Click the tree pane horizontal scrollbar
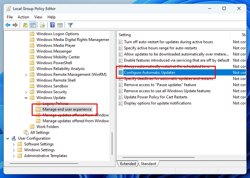250x178 pixels. [x=44, y=163]
